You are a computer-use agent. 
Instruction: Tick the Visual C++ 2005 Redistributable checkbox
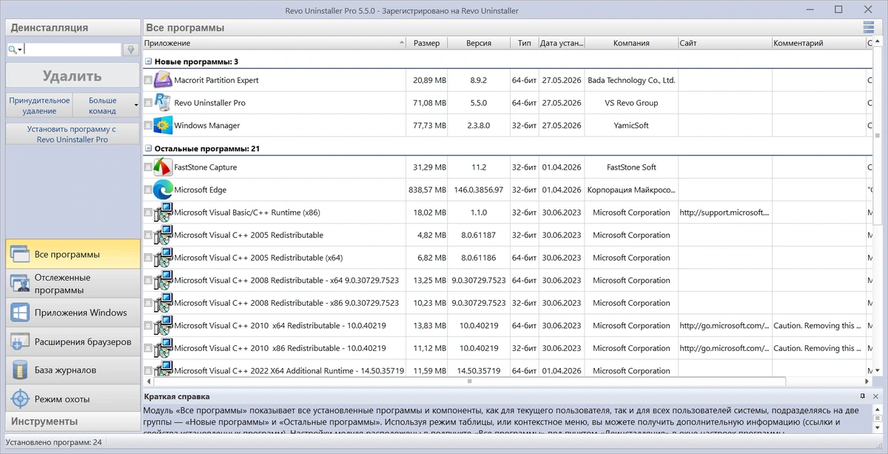pos(148,235)
